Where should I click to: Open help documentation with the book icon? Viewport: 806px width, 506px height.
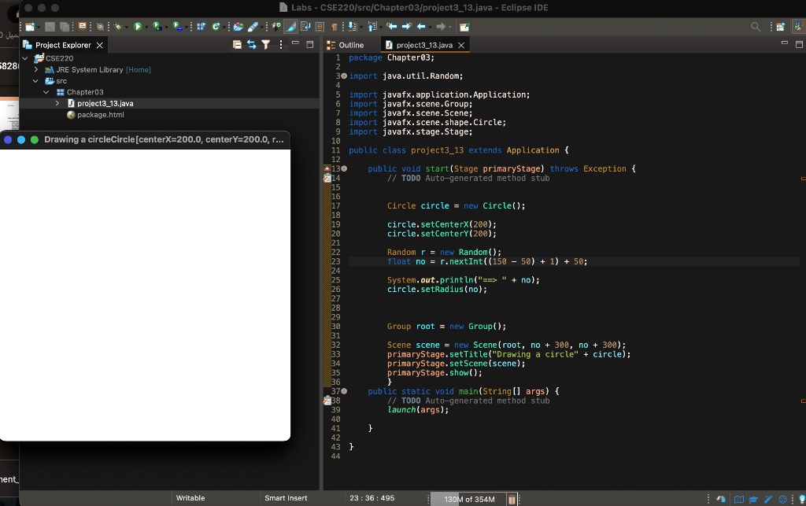point(739,498)
